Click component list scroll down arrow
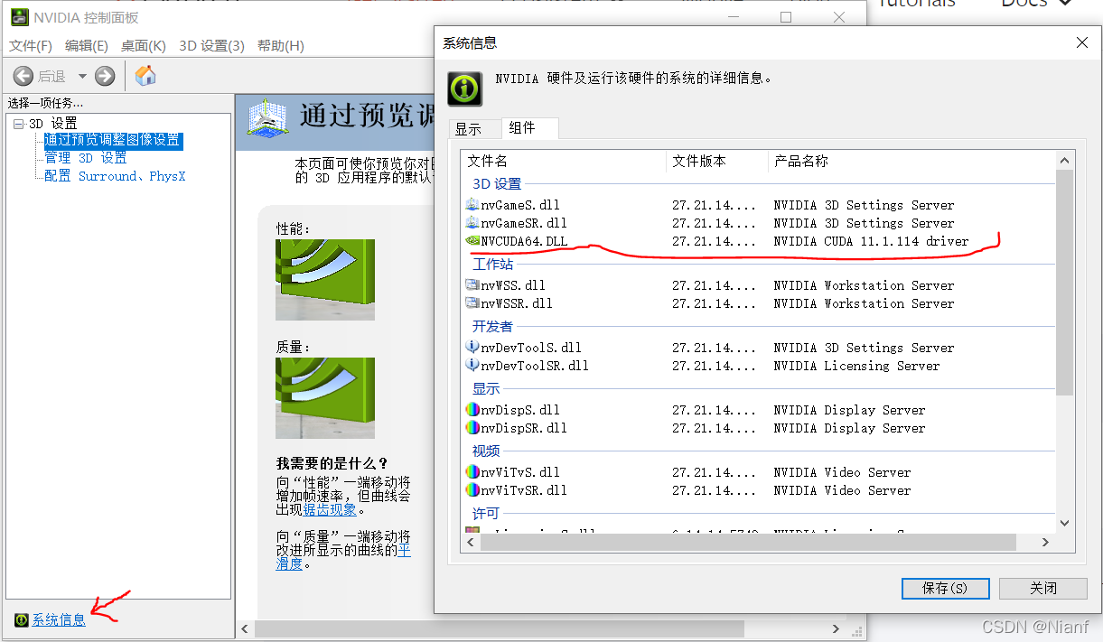The width and height of the screenshot is (1103, 642). [1064, 524]
